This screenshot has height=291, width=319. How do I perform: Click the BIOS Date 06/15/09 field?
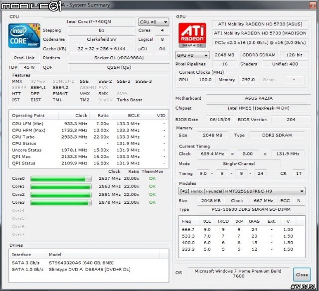(220, 120)
